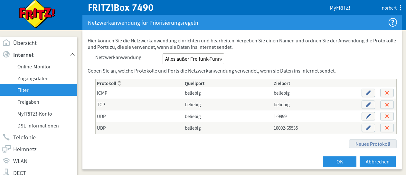Click the norbert user name

click(x=389, y=8)
